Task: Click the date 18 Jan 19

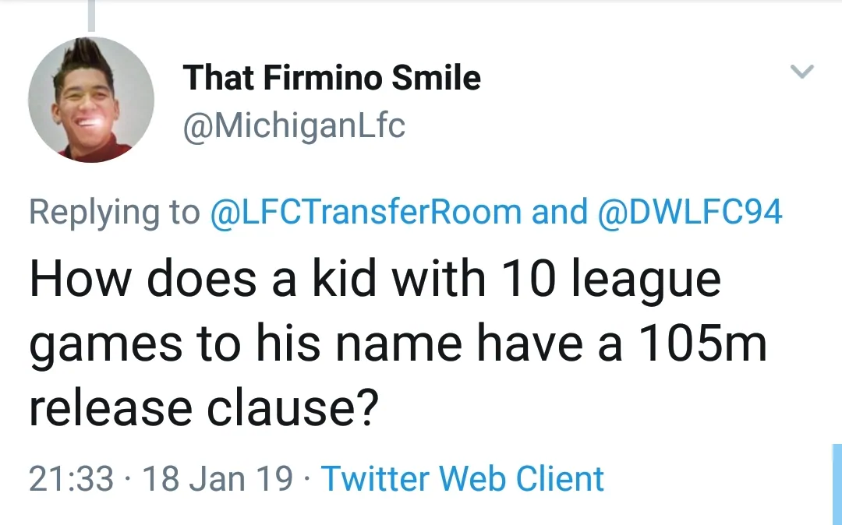Action: (218, 478)
